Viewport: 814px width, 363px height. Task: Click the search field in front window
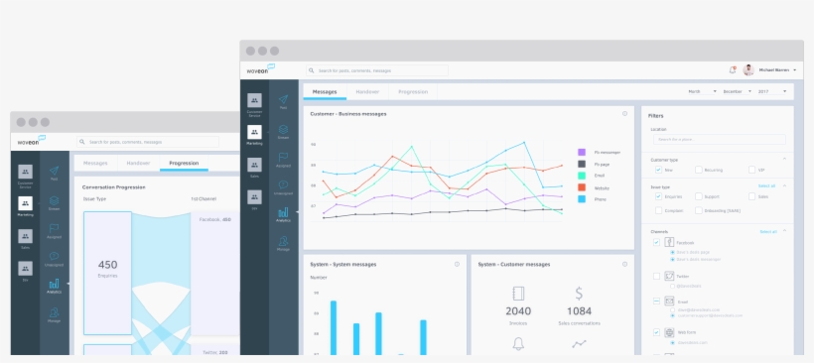[377, 70]
